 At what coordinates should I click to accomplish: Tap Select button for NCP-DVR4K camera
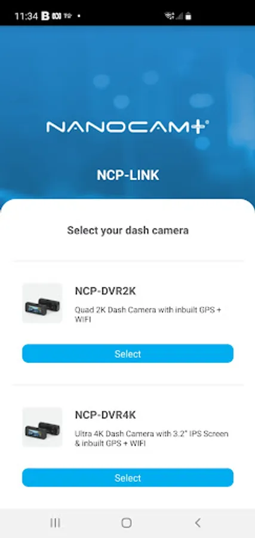click(128, 478)
